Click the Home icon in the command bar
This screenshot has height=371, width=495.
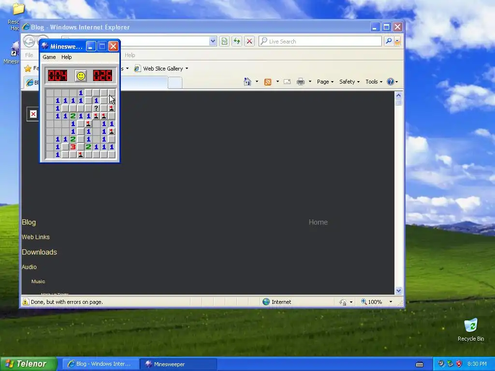pos(247,82)
